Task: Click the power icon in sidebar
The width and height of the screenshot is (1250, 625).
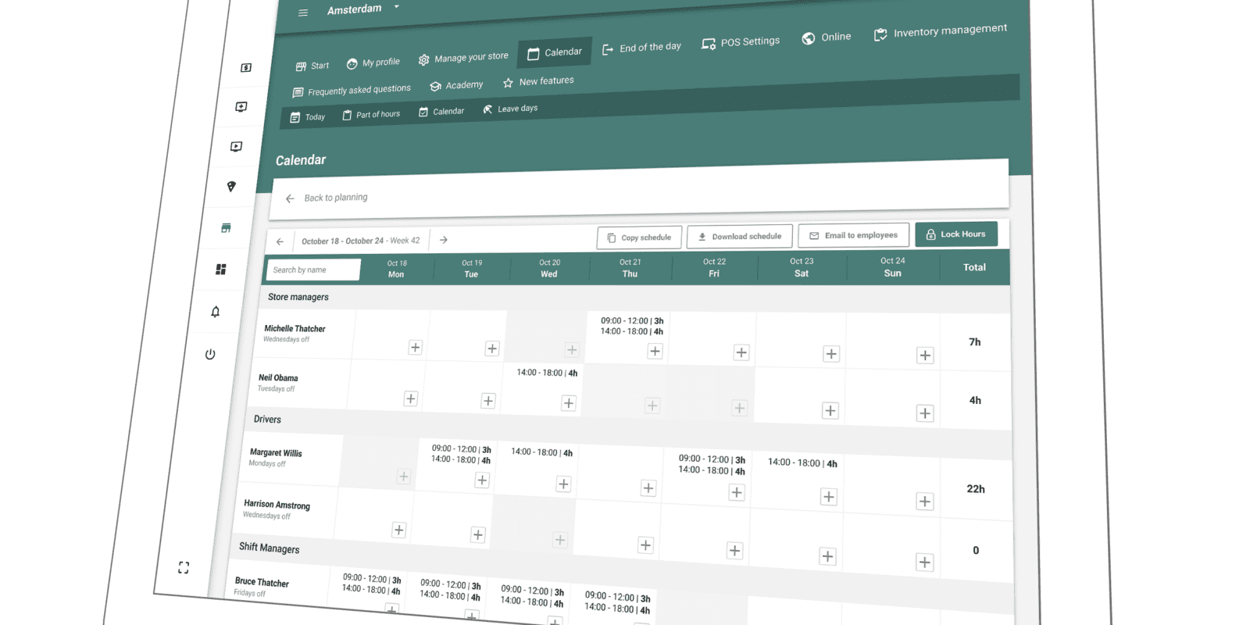Action: tap(210, 355)
